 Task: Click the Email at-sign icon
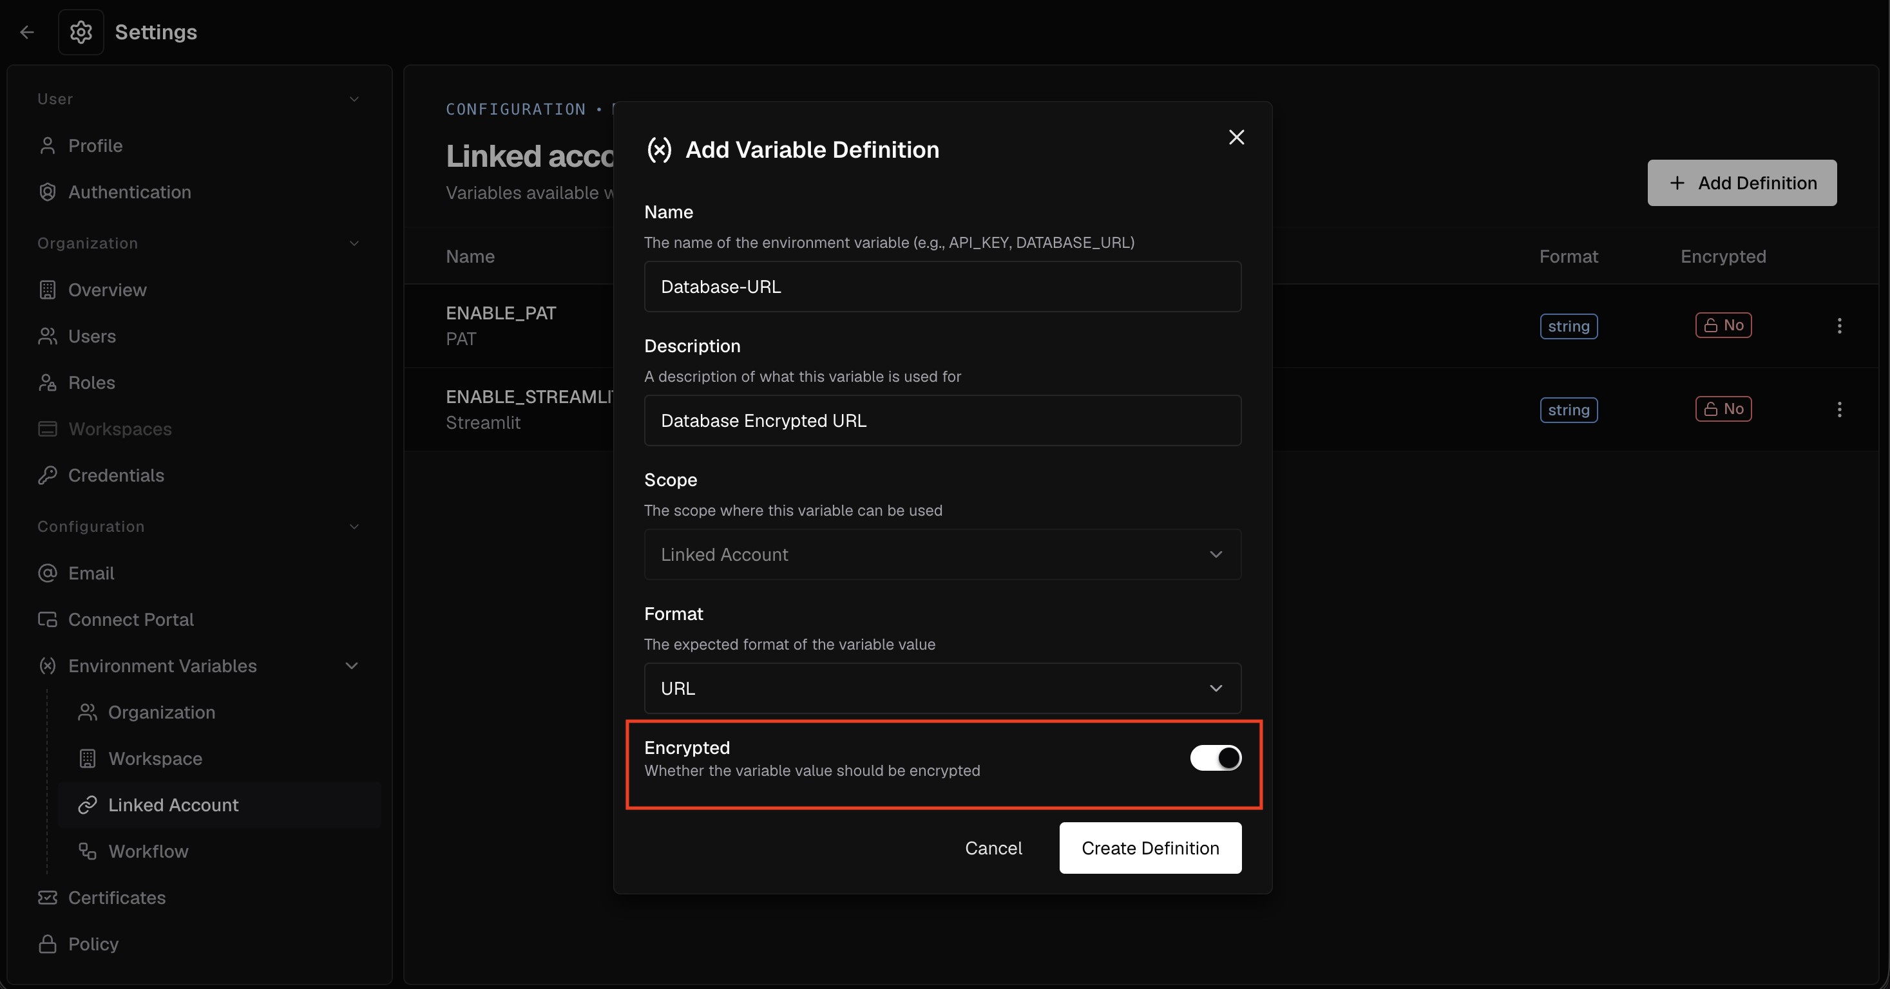tap(48, 573)
